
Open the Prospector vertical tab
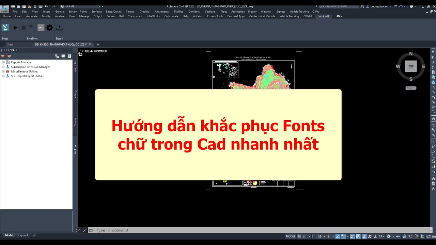tap(75, 67)
